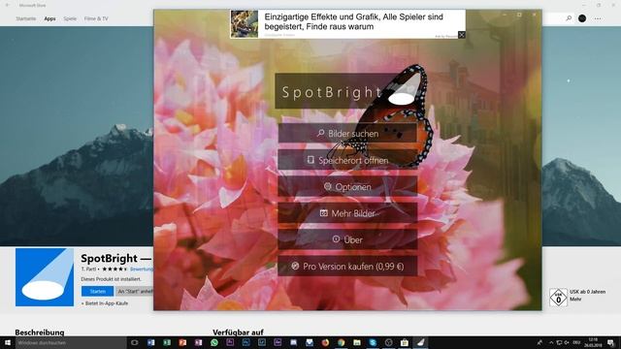Open Firefox from the taskbar
This screenshot has width=621, height=349.
pos(325,342)
